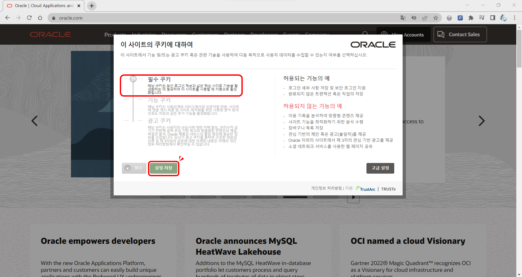Click the Google Translate icon in address bar
This screenshot has width=522, height=277.
tap(403, 18)
